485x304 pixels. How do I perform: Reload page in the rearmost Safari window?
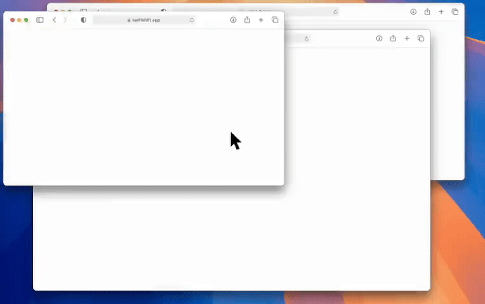coord(335,12)
